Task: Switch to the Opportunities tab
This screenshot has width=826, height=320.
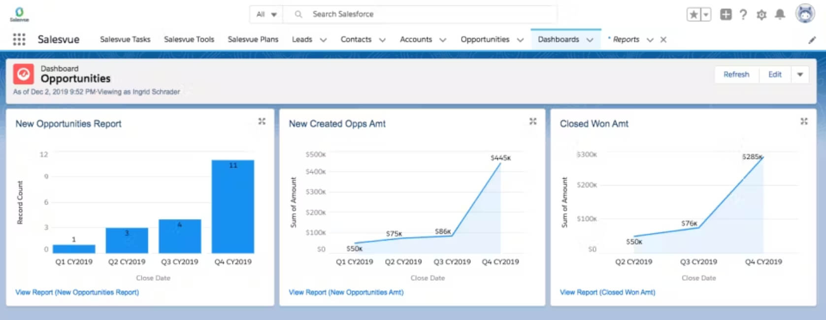Action: click(x=485, y=39)
